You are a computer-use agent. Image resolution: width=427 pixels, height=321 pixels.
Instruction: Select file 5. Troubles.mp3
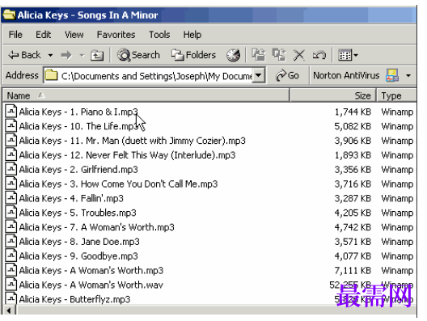(78, 213)
